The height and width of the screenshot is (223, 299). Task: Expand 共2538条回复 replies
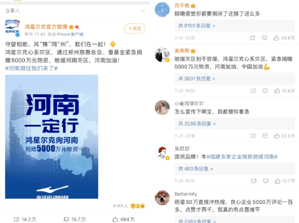197,124
